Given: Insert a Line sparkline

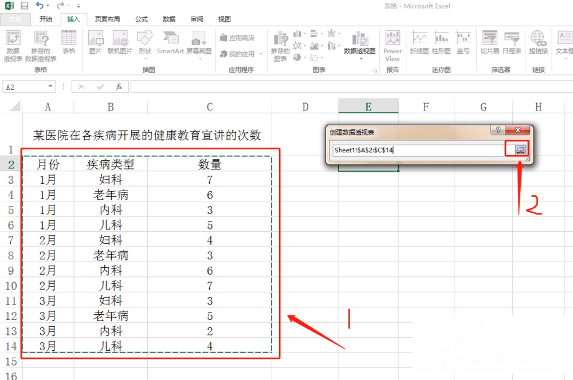Looking at the screenshot, I should coord(419,43).
